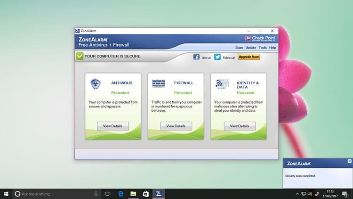
Task: Launch Microsoft Edge from the taskbar
Action: (x=120, y=194)
